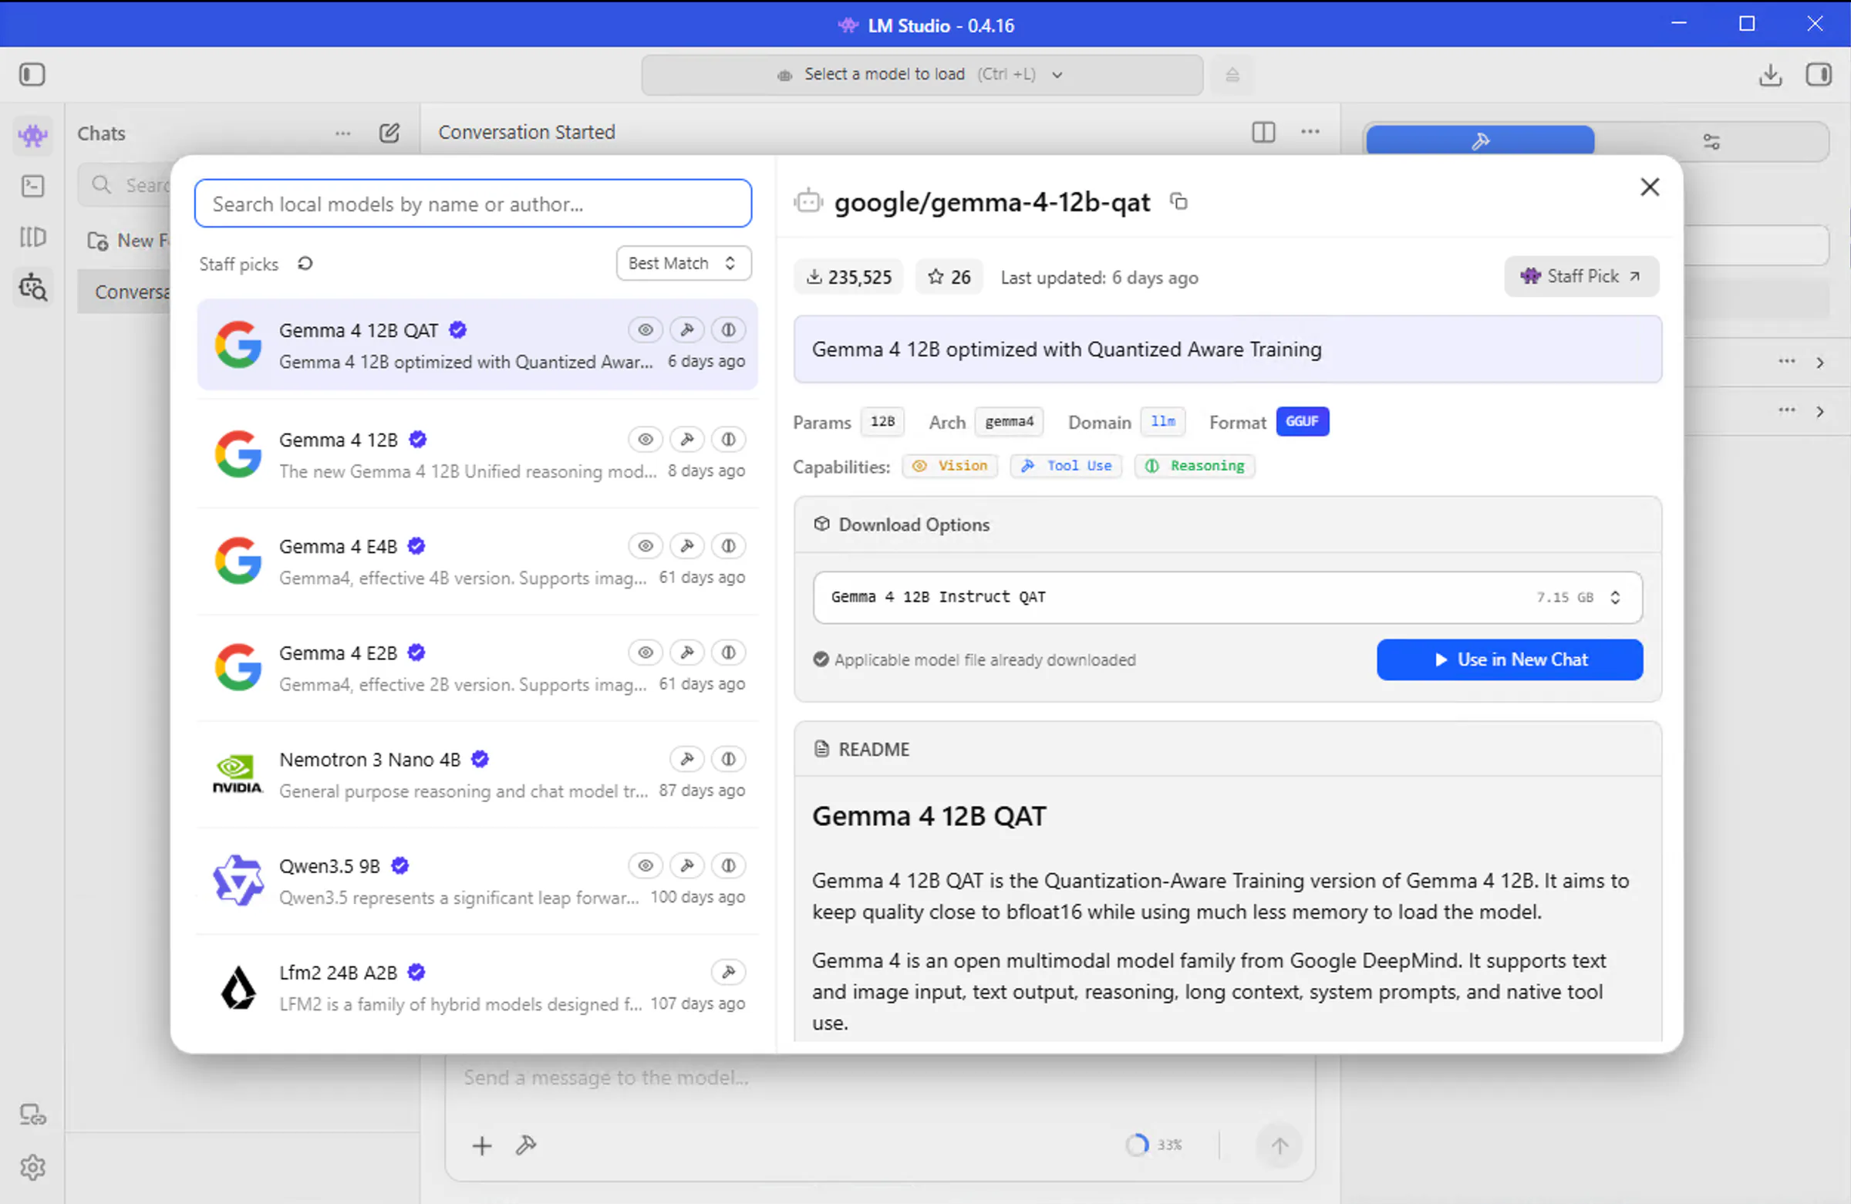Toggle split view in conversation header
1851x1204 pixels.
[x=1264, y=132]
